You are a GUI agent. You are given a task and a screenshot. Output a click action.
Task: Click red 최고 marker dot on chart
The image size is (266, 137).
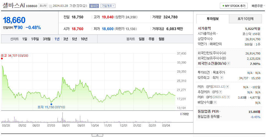click(x=2, y=59)
